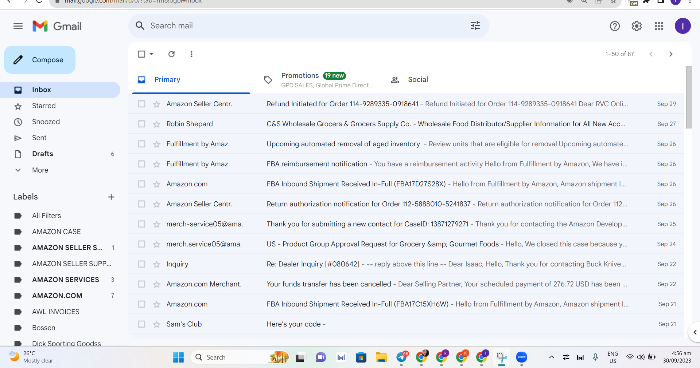Open the Snoozed folder
Screen dimensions: 700x368
pos(60,122)
